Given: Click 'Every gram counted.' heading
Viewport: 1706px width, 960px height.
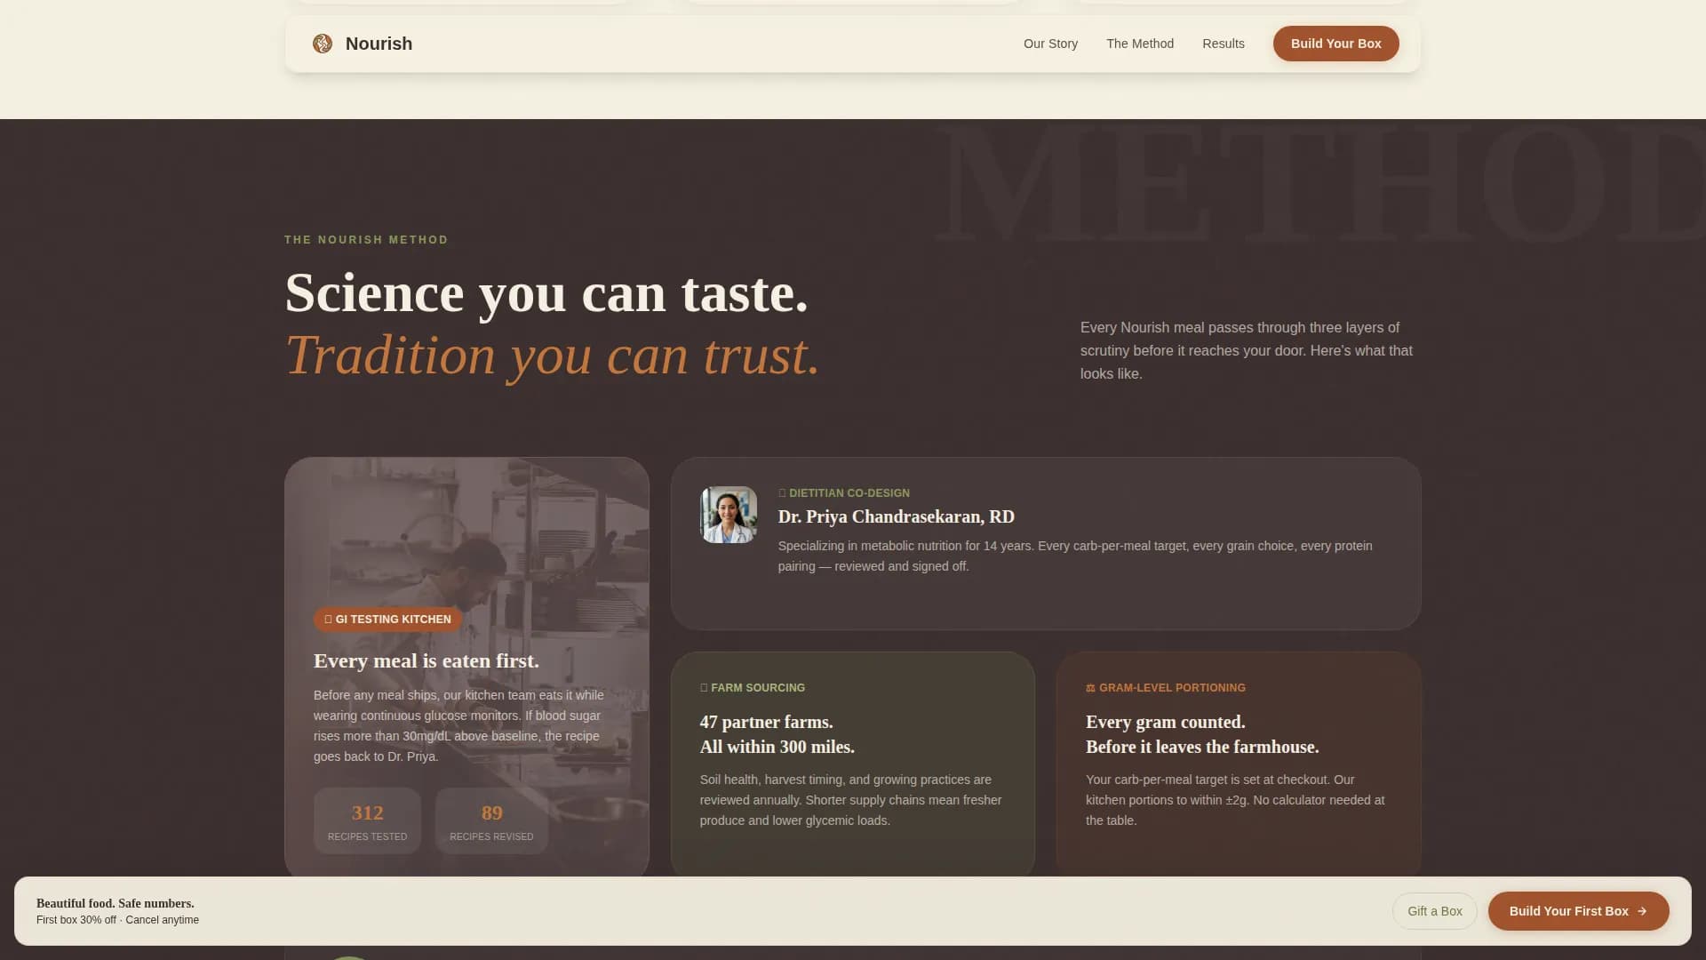Looking at the screenshot, I should 1166,722.
